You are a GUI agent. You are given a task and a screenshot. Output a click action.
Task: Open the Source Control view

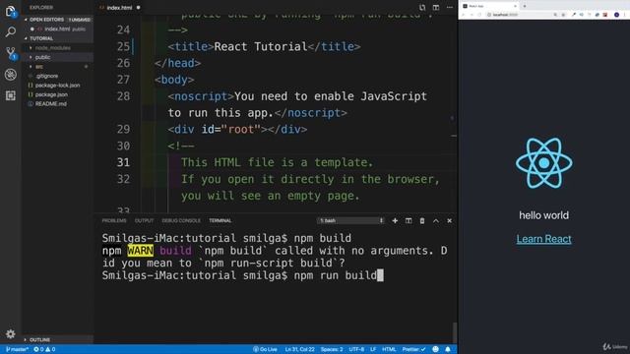pyautogui.click(x=11, y=53)
